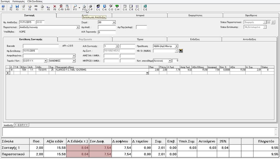Click the C-R toolbar icon

(x=131, y=8)
